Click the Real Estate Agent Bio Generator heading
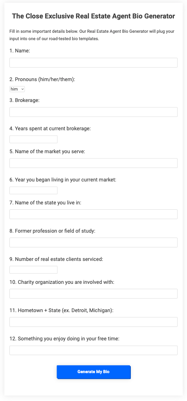Screen dimensions: 187x401 [93, 16]
